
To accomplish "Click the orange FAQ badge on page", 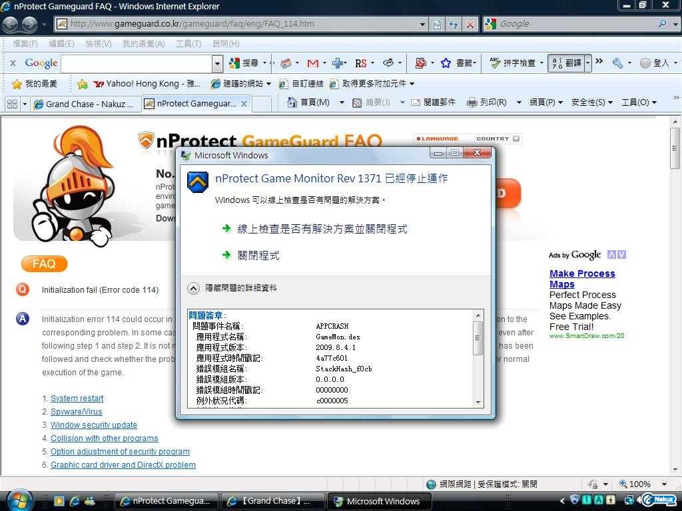I will click(x=45, y=263).
